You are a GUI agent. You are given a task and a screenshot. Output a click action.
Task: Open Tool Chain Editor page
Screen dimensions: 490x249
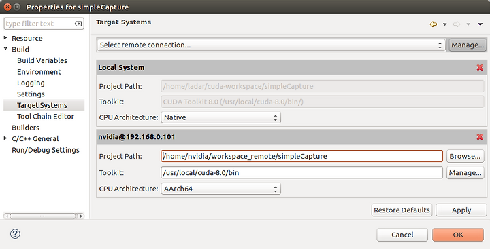46,117
